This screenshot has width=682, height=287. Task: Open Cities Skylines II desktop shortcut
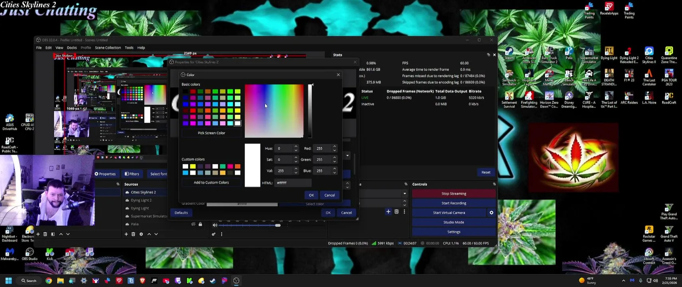(x=649, y=55)
